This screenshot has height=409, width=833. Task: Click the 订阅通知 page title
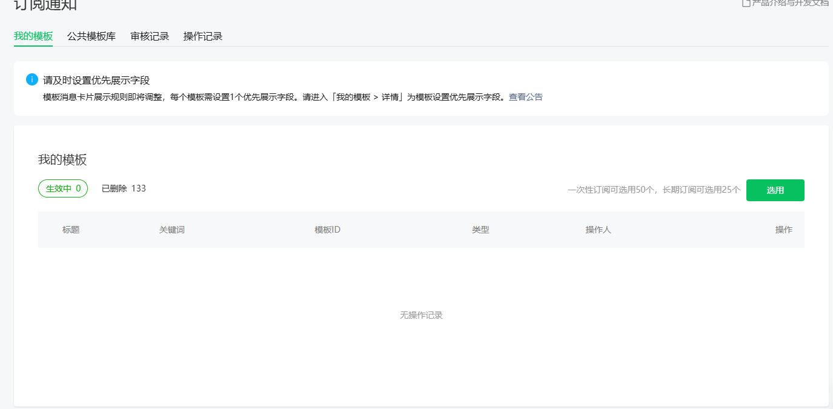(45, 4)
